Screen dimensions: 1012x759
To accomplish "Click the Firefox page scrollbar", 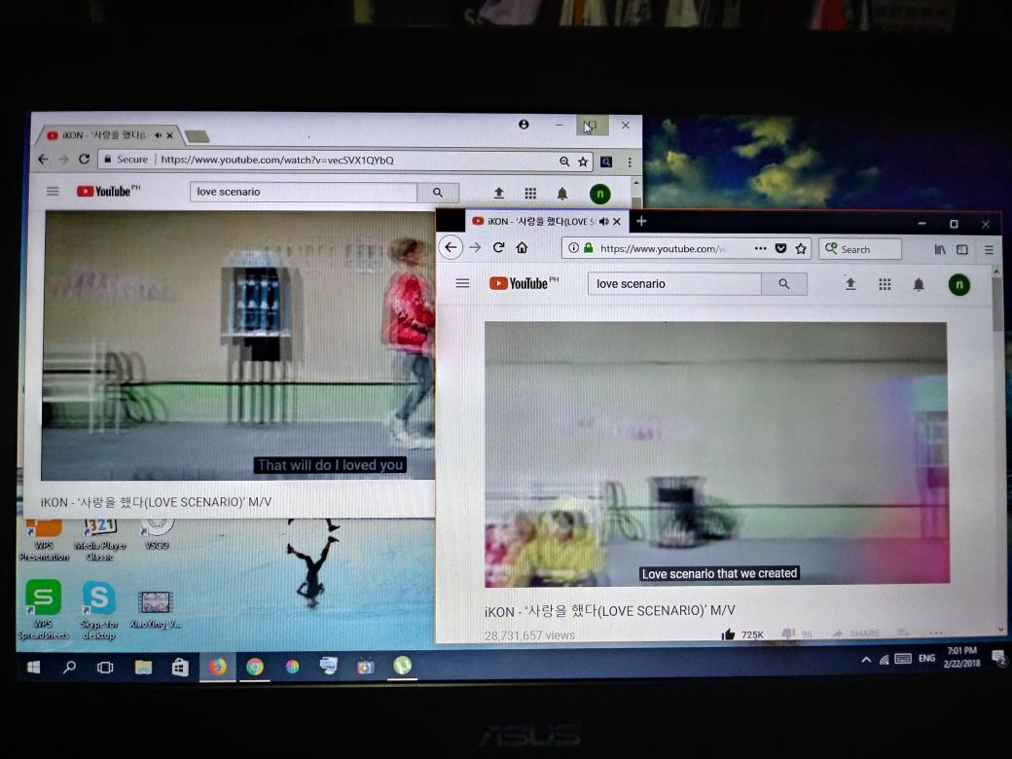I will (998, 304).
